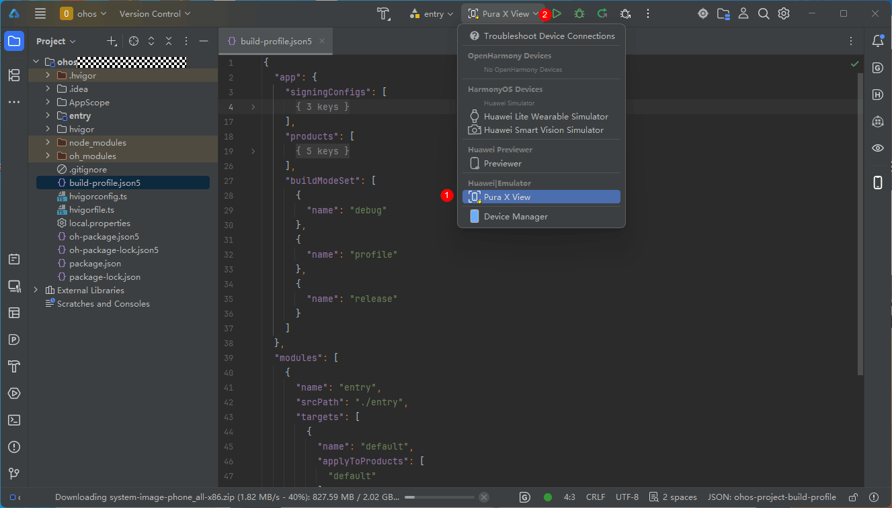Expand External Libraries node

[x=36, y=290]
